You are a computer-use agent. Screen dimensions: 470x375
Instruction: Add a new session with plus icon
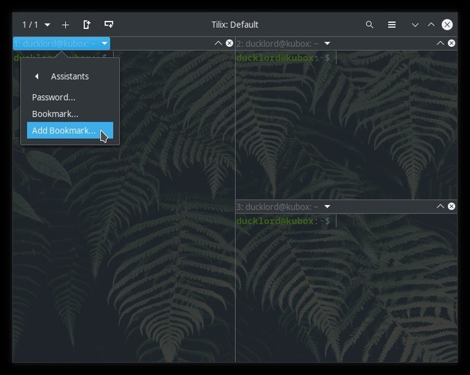click(65, 25)
